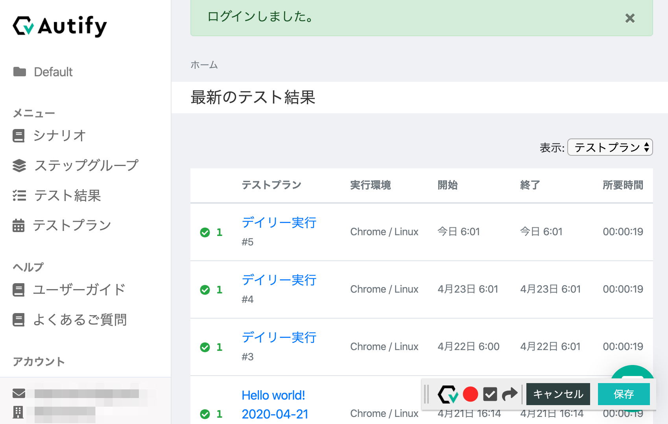Click the redo arrow icon in recorder toolbar
Image resolution: width=668 pixels, height=424 pixels.
(x=509, y=394)
